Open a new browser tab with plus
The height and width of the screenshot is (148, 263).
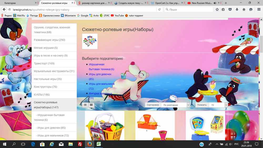coord(226,3)
